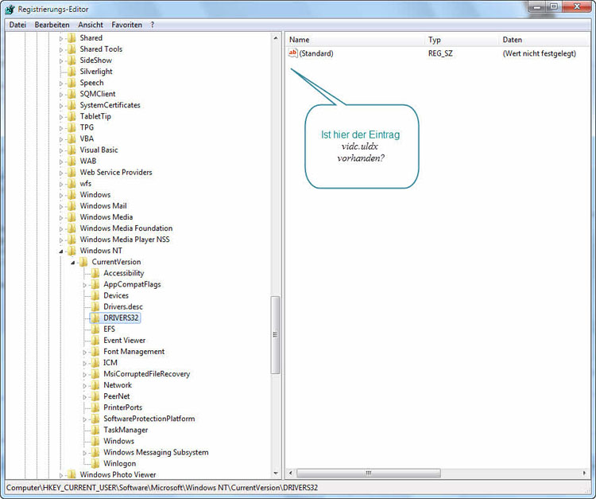This screenshot has width=596, height=499.
Task: Collapse the CurrentVersion tree node
Action: click(x=72, y=262)
